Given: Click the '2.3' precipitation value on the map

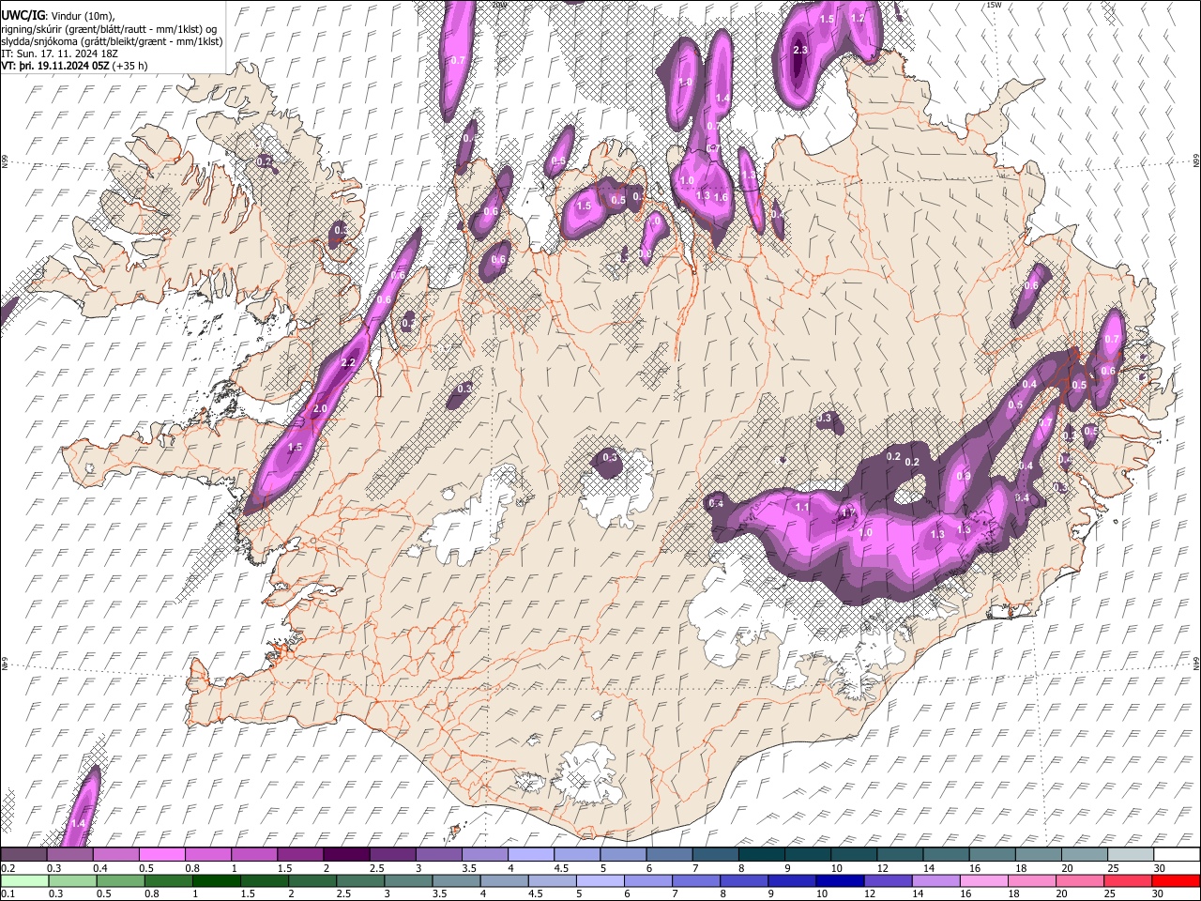Looking at the screenshot, I should 800,50.
